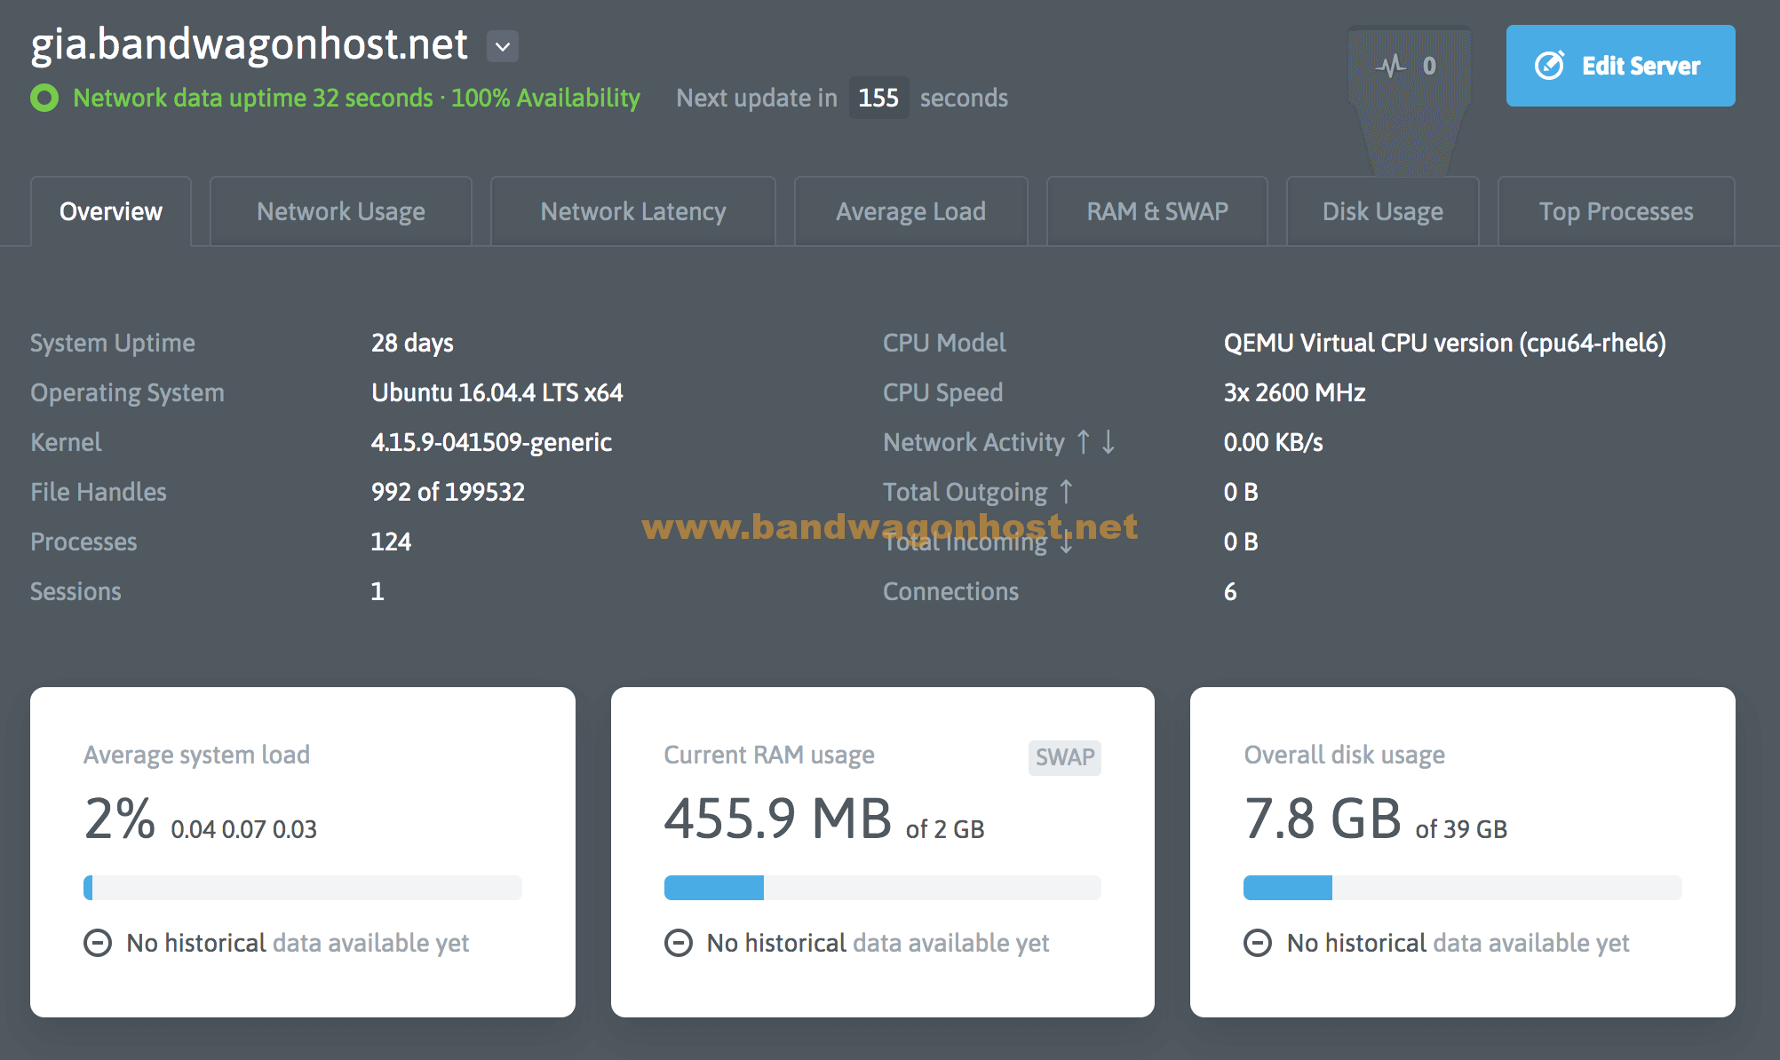Click the Edit Server button
The height and width of the screenshot is (1060, 1780).
point(1620,65)
